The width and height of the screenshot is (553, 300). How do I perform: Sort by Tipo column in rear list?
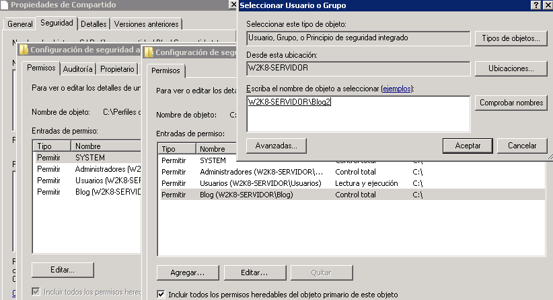[52, 146]
